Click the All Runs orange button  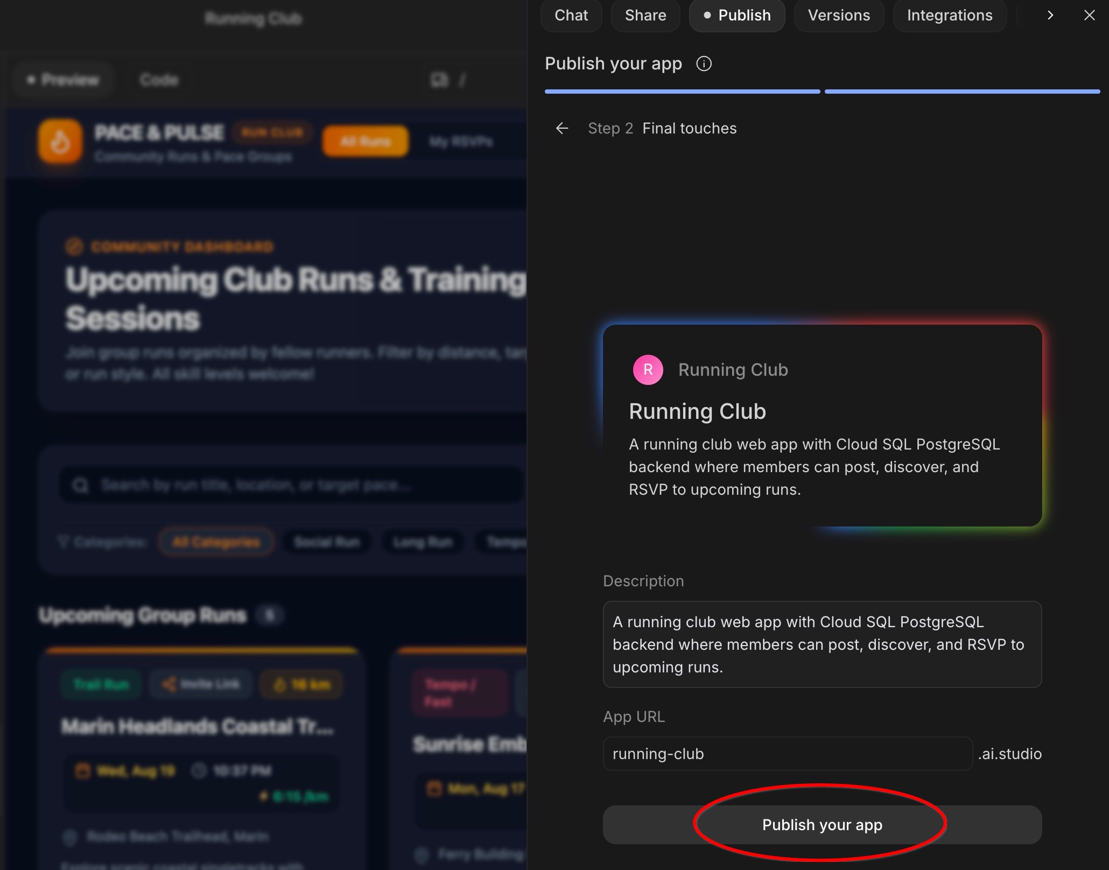pos(365,141)
